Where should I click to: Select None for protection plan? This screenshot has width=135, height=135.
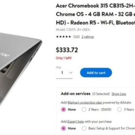point(63,109)
